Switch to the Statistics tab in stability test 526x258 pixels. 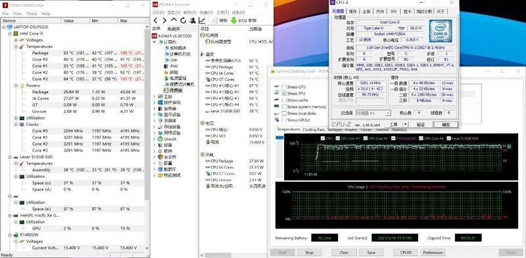(399, 129)
